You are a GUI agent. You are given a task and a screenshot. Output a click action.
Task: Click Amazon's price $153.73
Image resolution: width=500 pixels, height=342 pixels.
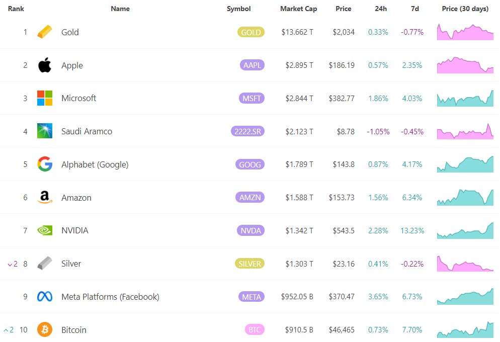point(342,198)
